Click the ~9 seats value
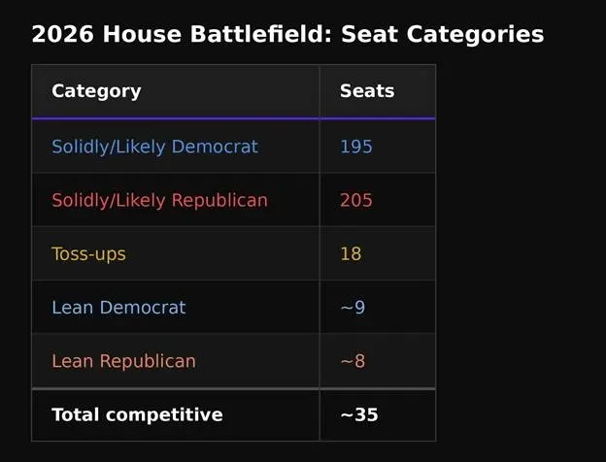606x462 pixels. (x=353, y=308)
